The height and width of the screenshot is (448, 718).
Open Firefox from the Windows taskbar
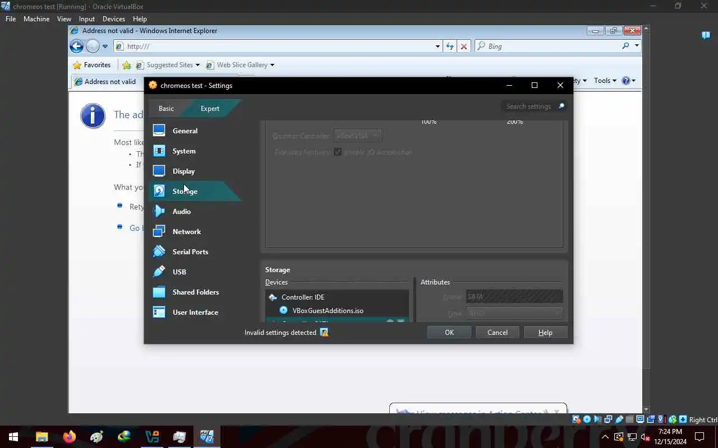(70, 437)
